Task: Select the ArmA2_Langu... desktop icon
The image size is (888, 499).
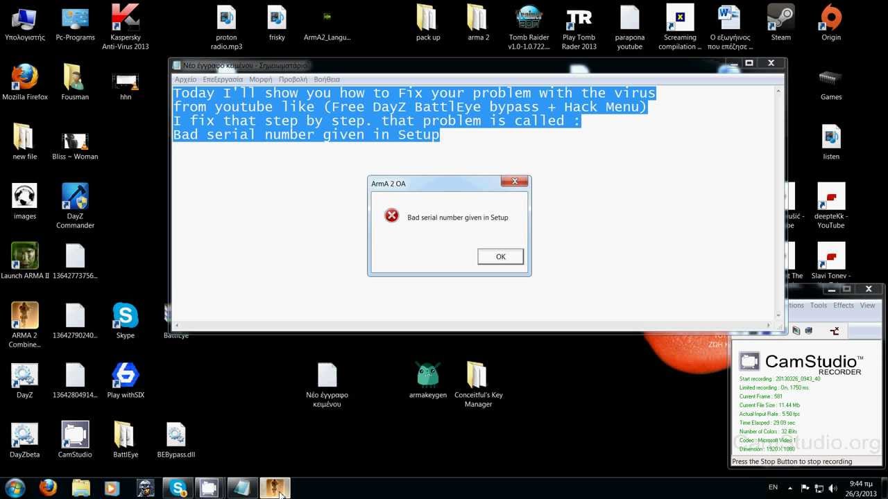Action: point(327,24)
